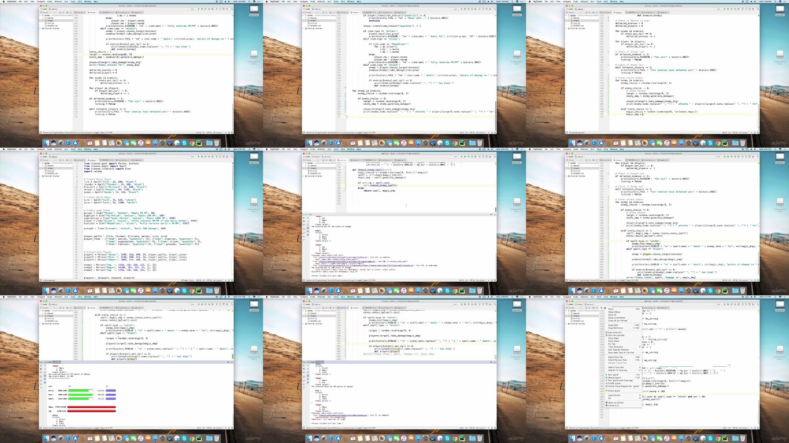Click the 'player1 = Person("Valos:"' line in main.py
Screen dimensions: 789x443
[135, 255]
